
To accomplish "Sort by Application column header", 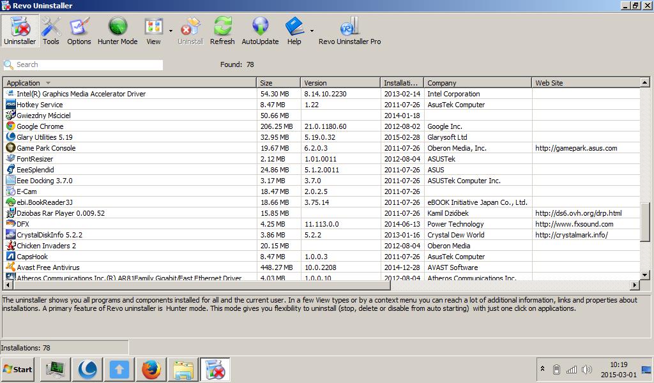I will coord(130,83).
